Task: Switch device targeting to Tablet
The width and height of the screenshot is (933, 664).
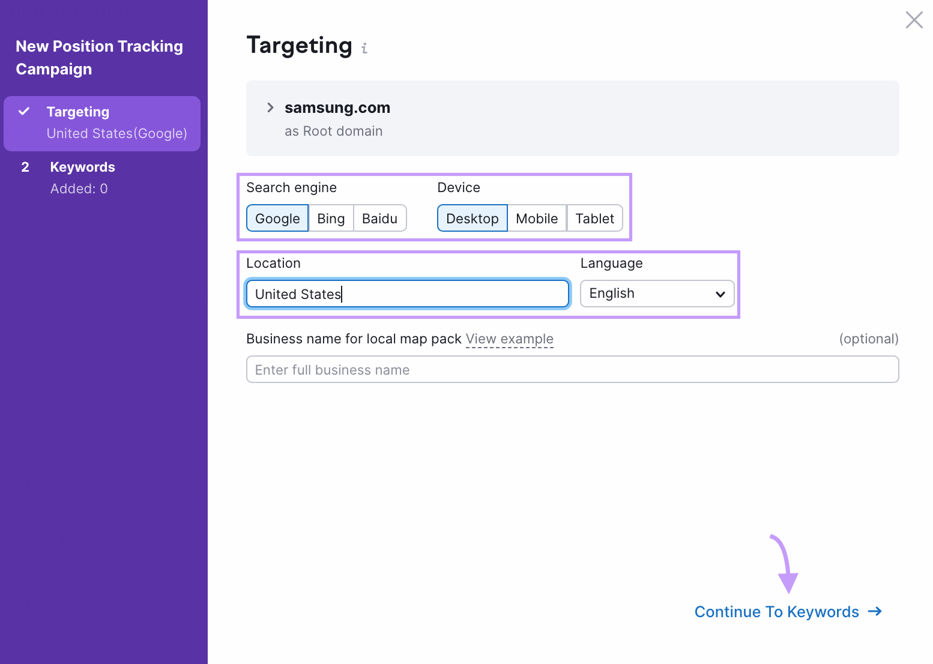Action: [x=594, y=218]
